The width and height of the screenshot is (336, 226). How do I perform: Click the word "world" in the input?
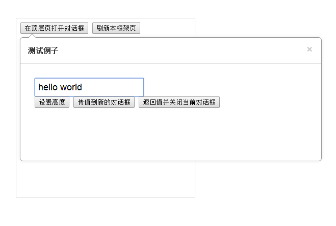[71, 87]
